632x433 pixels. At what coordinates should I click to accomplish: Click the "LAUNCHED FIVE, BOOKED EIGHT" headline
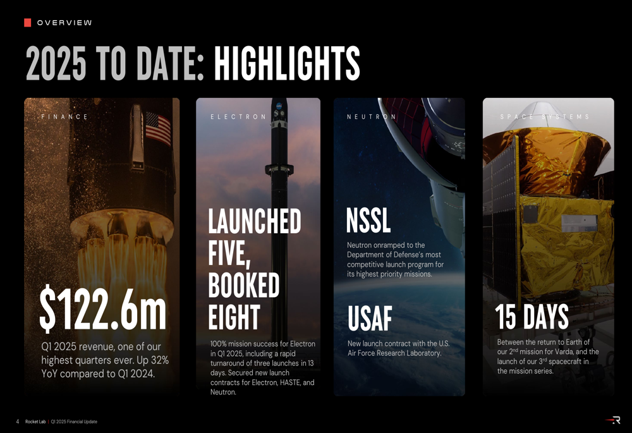[254, 269]
